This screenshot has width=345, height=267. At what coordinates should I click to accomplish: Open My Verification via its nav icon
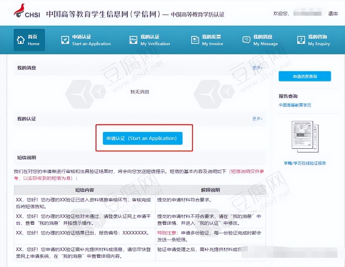(x=133, y=40)
